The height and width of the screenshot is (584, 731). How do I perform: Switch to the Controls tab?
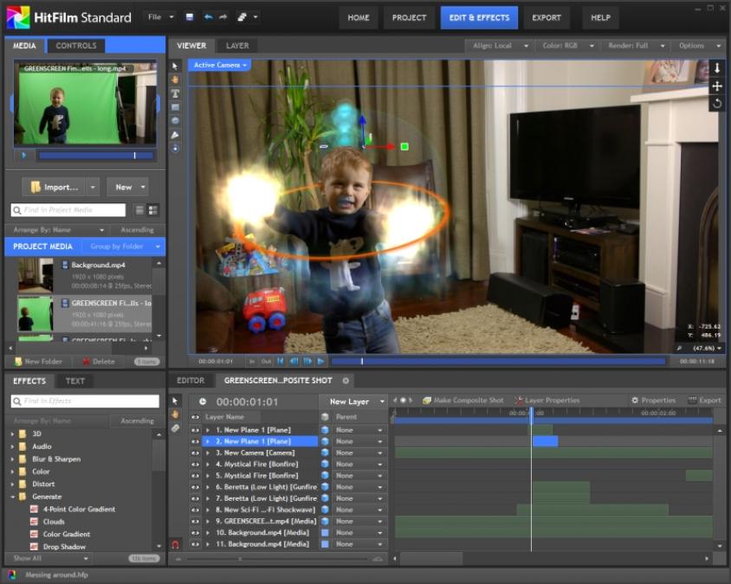76,45
